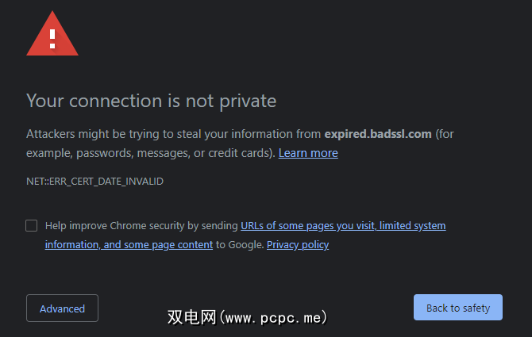Click the words to Google before Privacy policy

pos(239,245)
